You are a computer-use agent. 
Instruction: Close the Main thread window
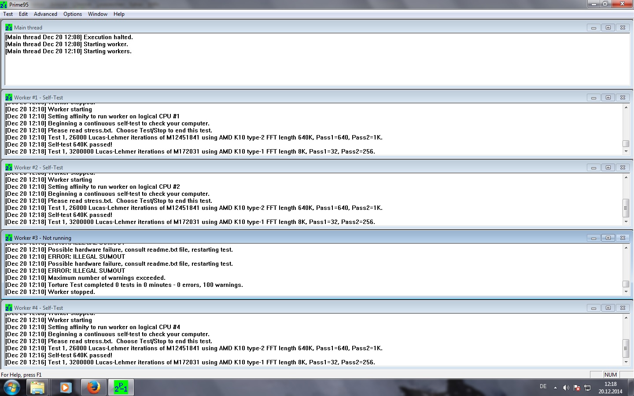click(623, 27)
